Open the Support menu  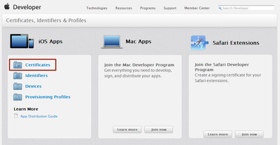170,8
